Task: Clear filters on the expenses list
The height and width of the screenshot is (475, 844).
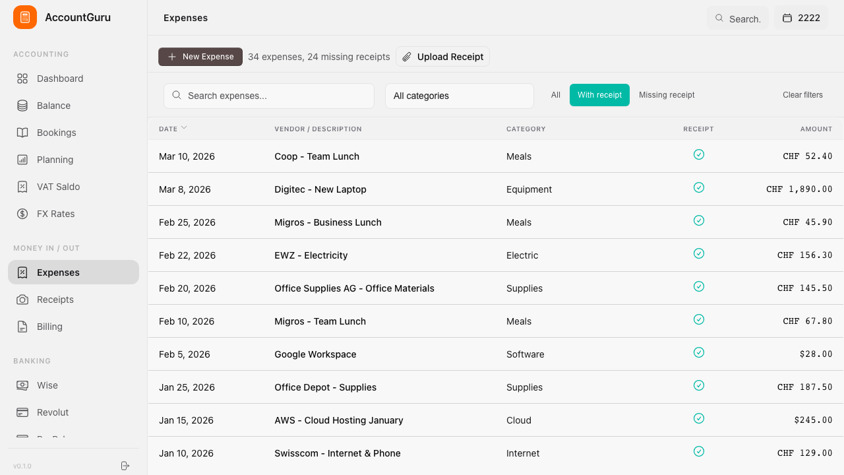Action: (802, 95)
